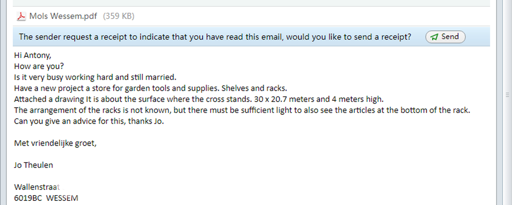Click the Wallenstraat address line
The image size is (512, 205).
tap(38, 187)
